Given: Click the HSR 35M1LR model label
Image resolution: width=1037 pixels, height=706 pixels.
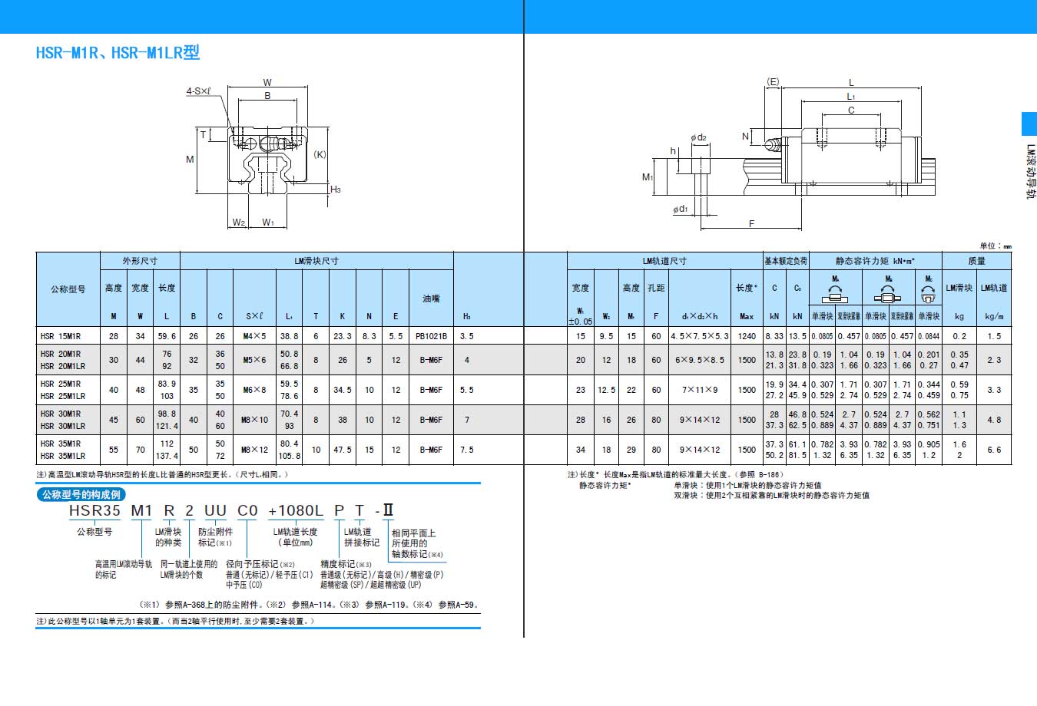Looking at the screenshot, I should (62, 456).
